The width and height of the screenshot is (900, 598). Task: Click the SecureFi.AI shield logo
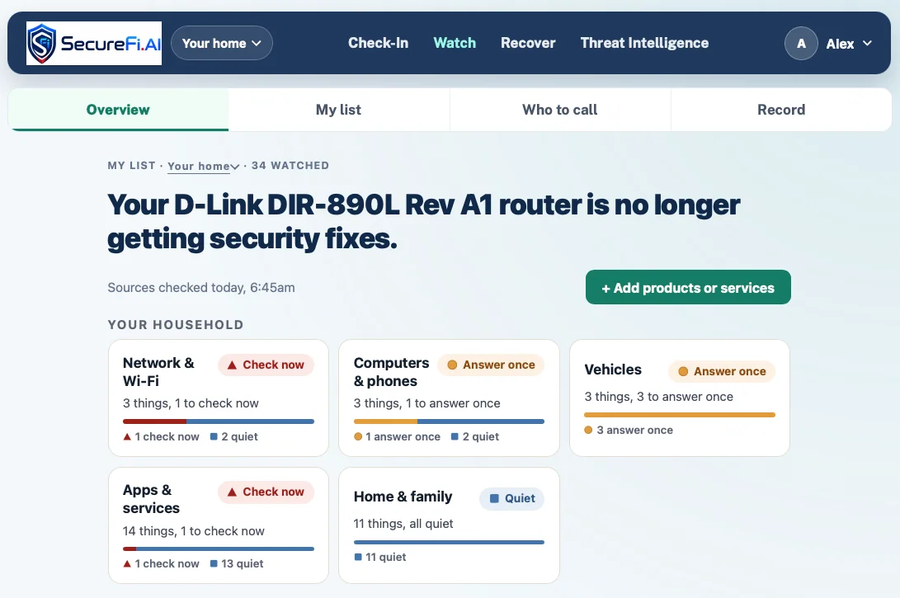click(94, 43)
